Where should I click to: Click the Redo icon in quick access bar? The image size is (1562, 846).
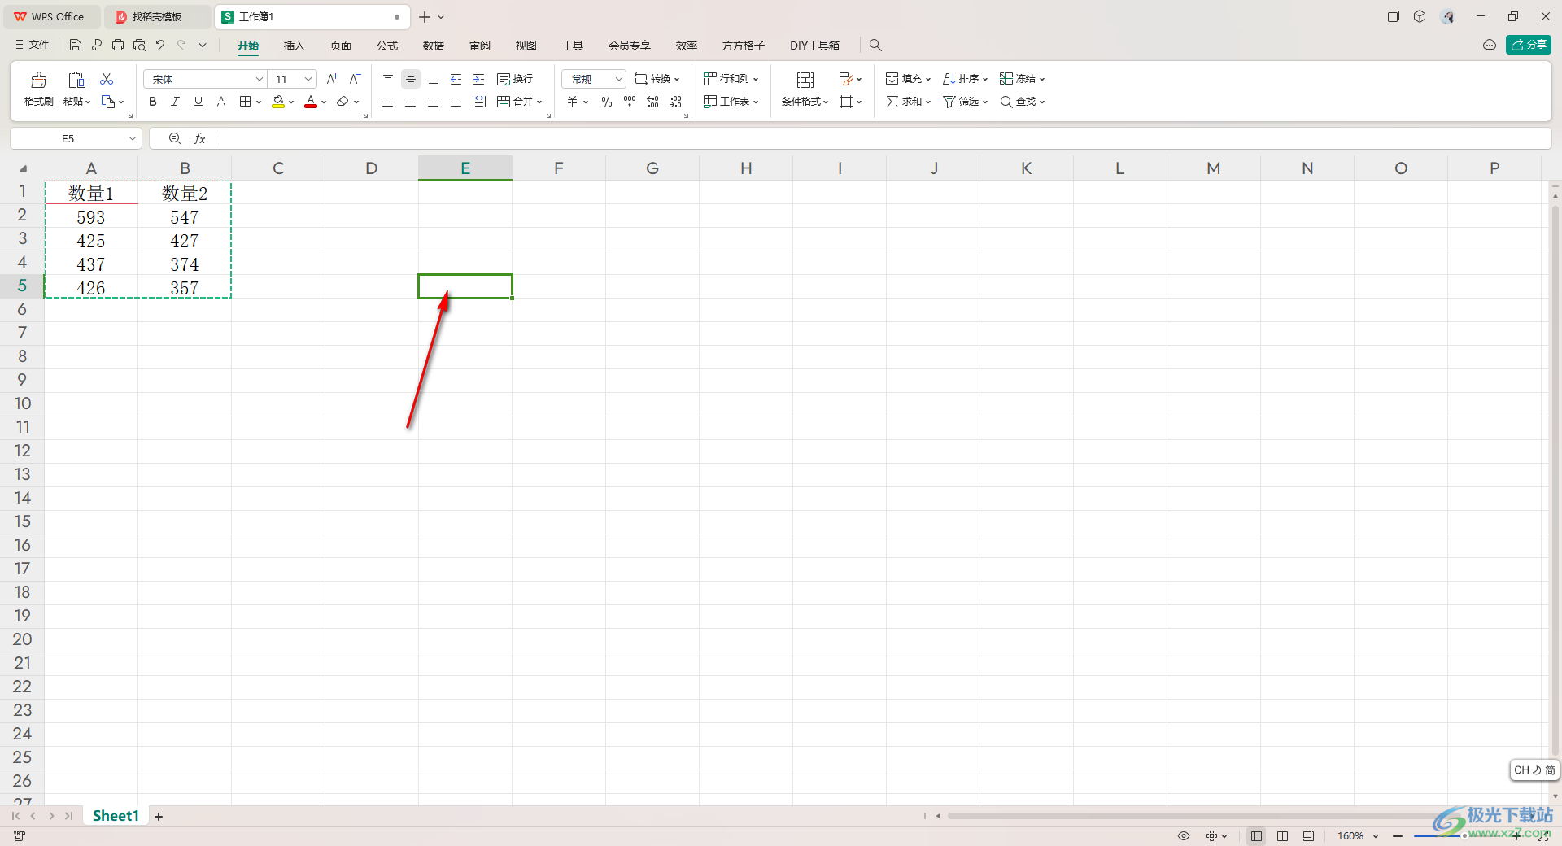tap(181, 46)
